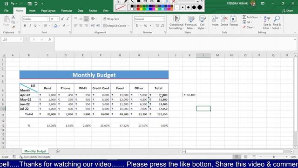
Task: Choose largest pen size dot in drawing toolbar
Action: click(200, 7)
